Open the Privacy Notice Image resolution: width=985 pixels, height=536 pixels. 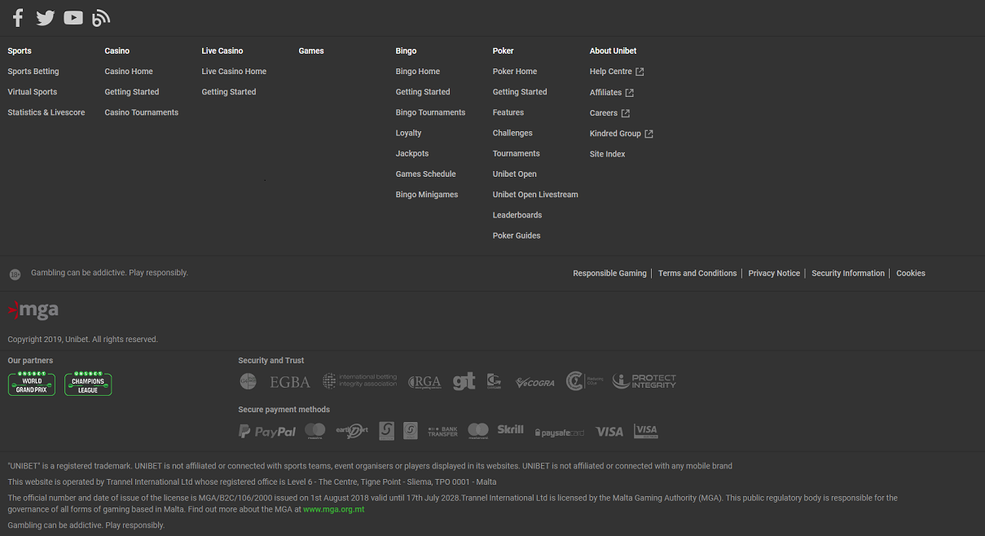tap(774, 274)
